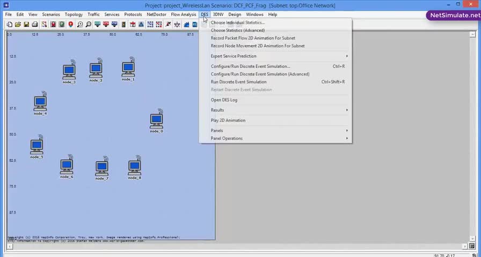Screen dimensions: 481x257
Task: Open the Traffic menu
Action: (93, 14)
